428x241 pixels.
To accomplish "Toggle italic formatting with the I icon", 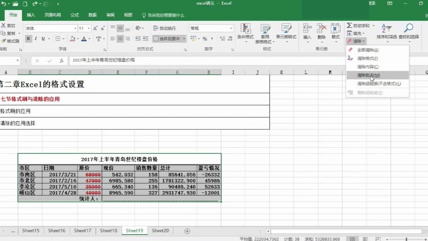I will (35, 39).
